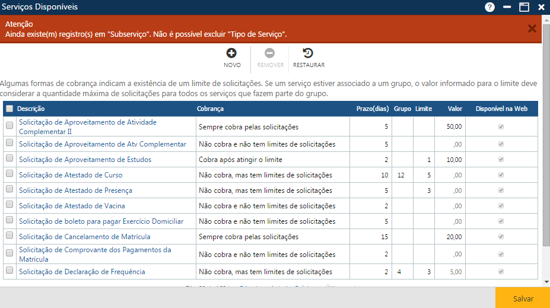The width and height of the screenshot is (550, 308).
Task: Toggle Disponível na Web for Atestado de Vacina
Action: click(x=501, y=205)
